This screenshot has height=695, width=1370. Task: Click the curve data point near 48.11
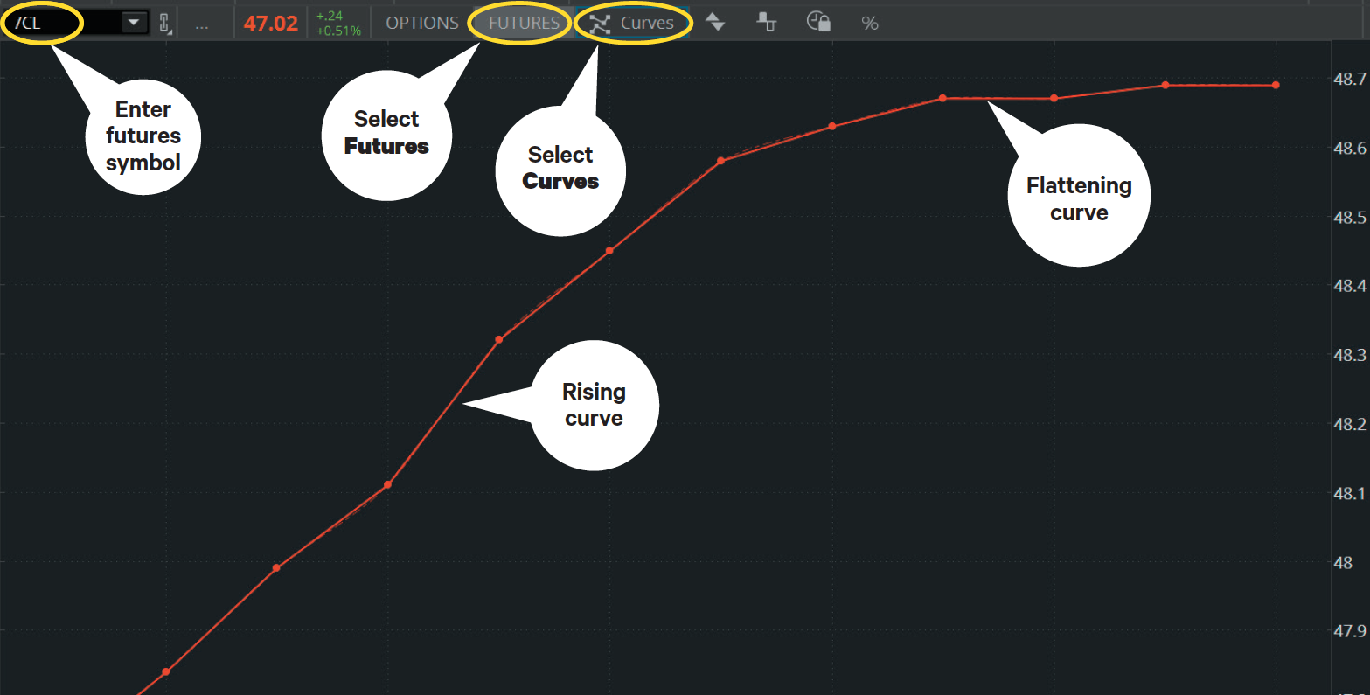click(388, 484)
